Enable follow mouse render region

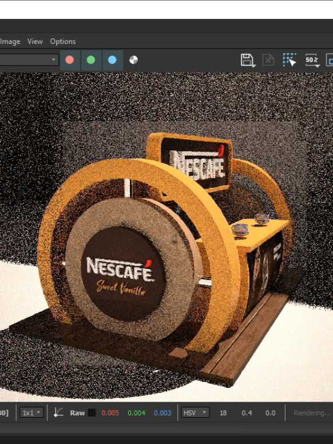[290, 60]
